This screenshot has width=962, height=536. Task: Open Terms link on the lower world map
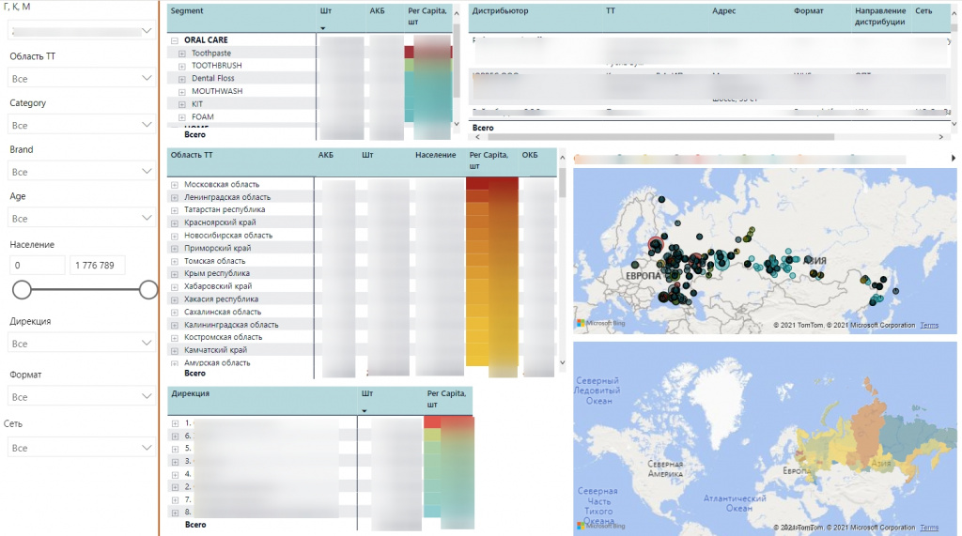[x=929, y=528]
